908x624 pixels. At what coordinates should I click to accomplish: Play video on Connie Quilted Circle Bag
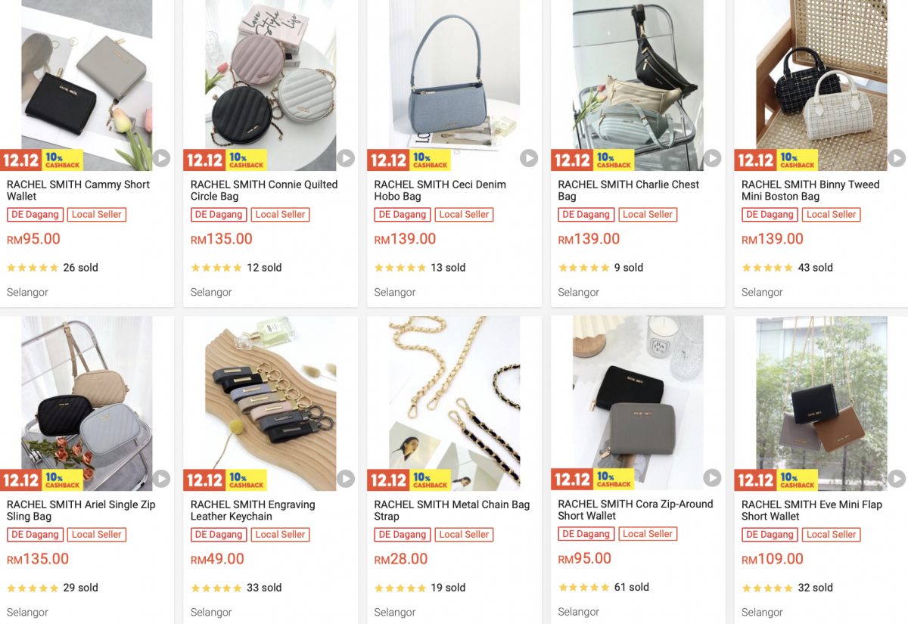(x=345, y=158)
